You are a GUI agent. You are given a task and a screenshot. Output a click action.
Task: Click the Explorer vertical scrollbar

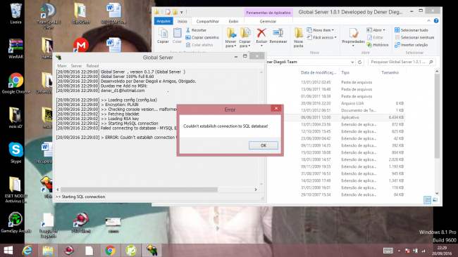437,117
